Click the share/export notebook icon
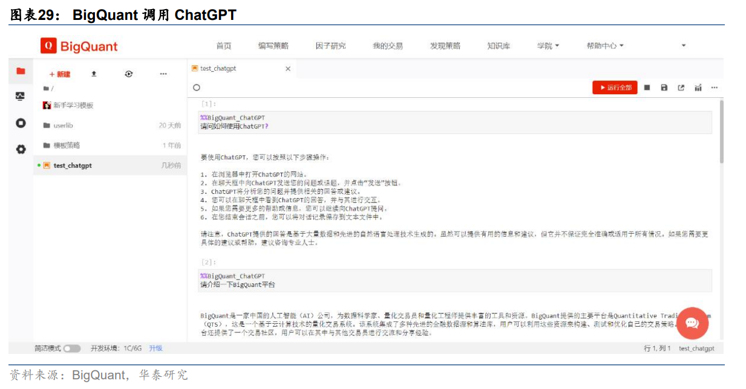 point(681,88)
